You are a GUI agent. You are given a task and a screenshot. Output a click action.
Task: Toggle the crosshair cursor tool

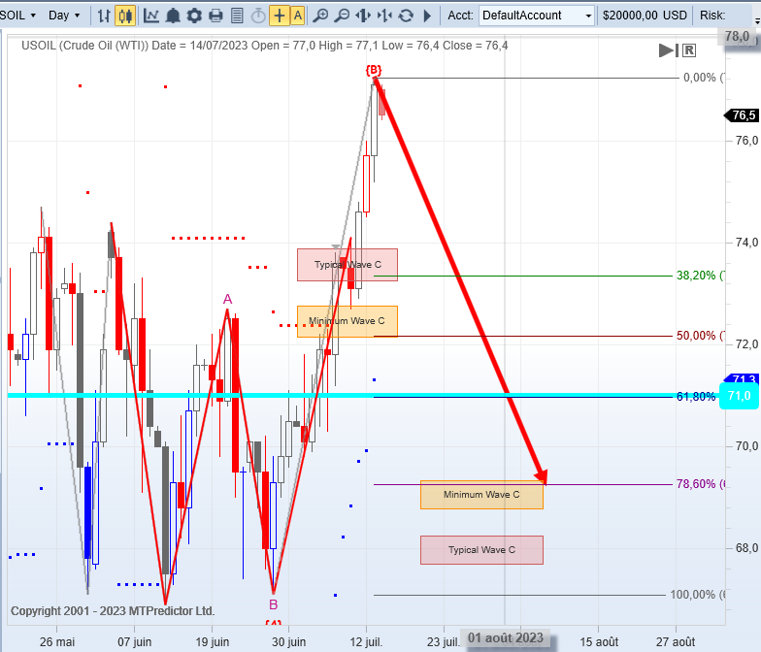pos(280,16)
